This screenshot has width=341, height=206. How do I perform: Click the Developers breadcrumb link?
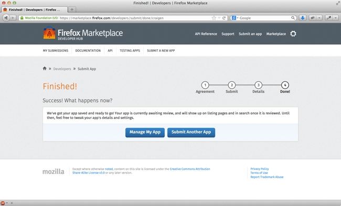[62, 69]
